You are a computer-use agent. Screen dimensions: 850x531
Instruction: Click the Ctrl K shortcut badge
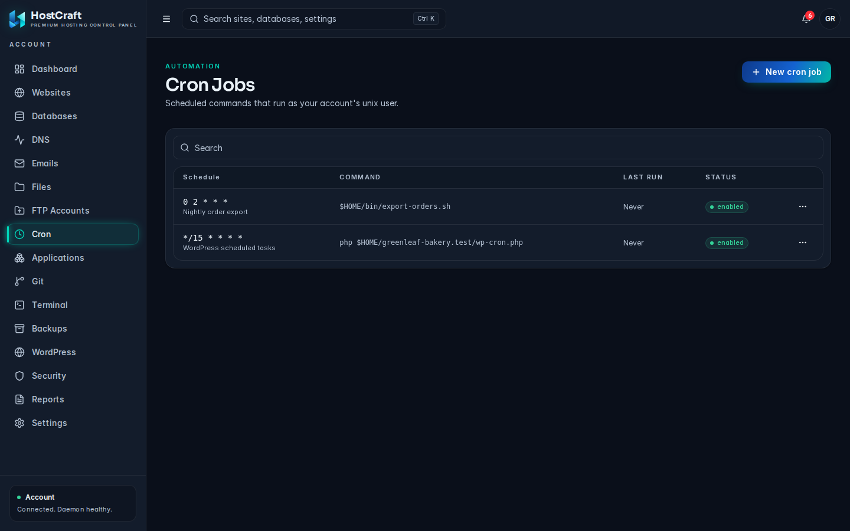pos(426,19)
